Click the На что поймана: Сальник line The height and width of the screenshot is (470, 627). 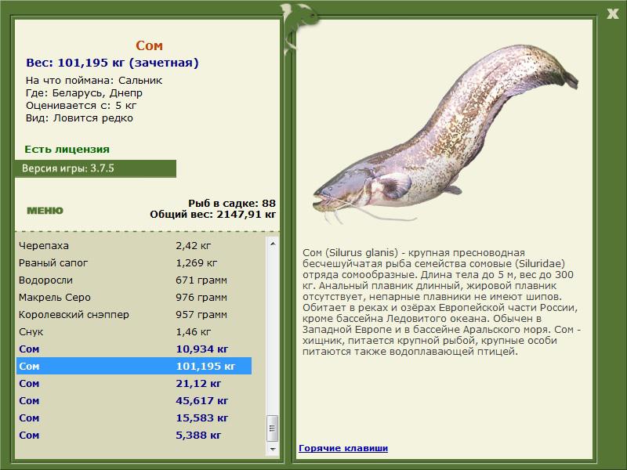pos(94,81)
